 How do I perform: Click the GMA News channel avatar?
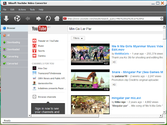coord(34,78)
